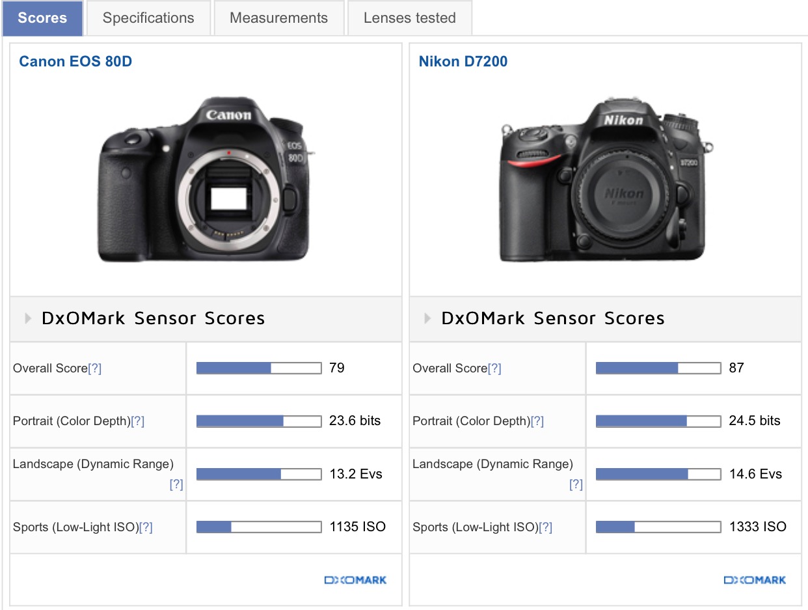Select the Canon 23.6 bits value

coord(355,421)
